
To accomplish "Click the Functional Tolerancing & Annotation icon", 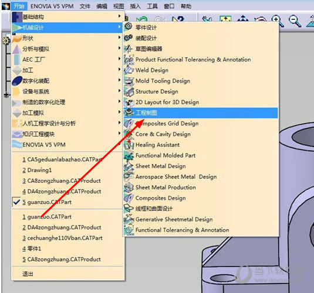I will [129, 230].
